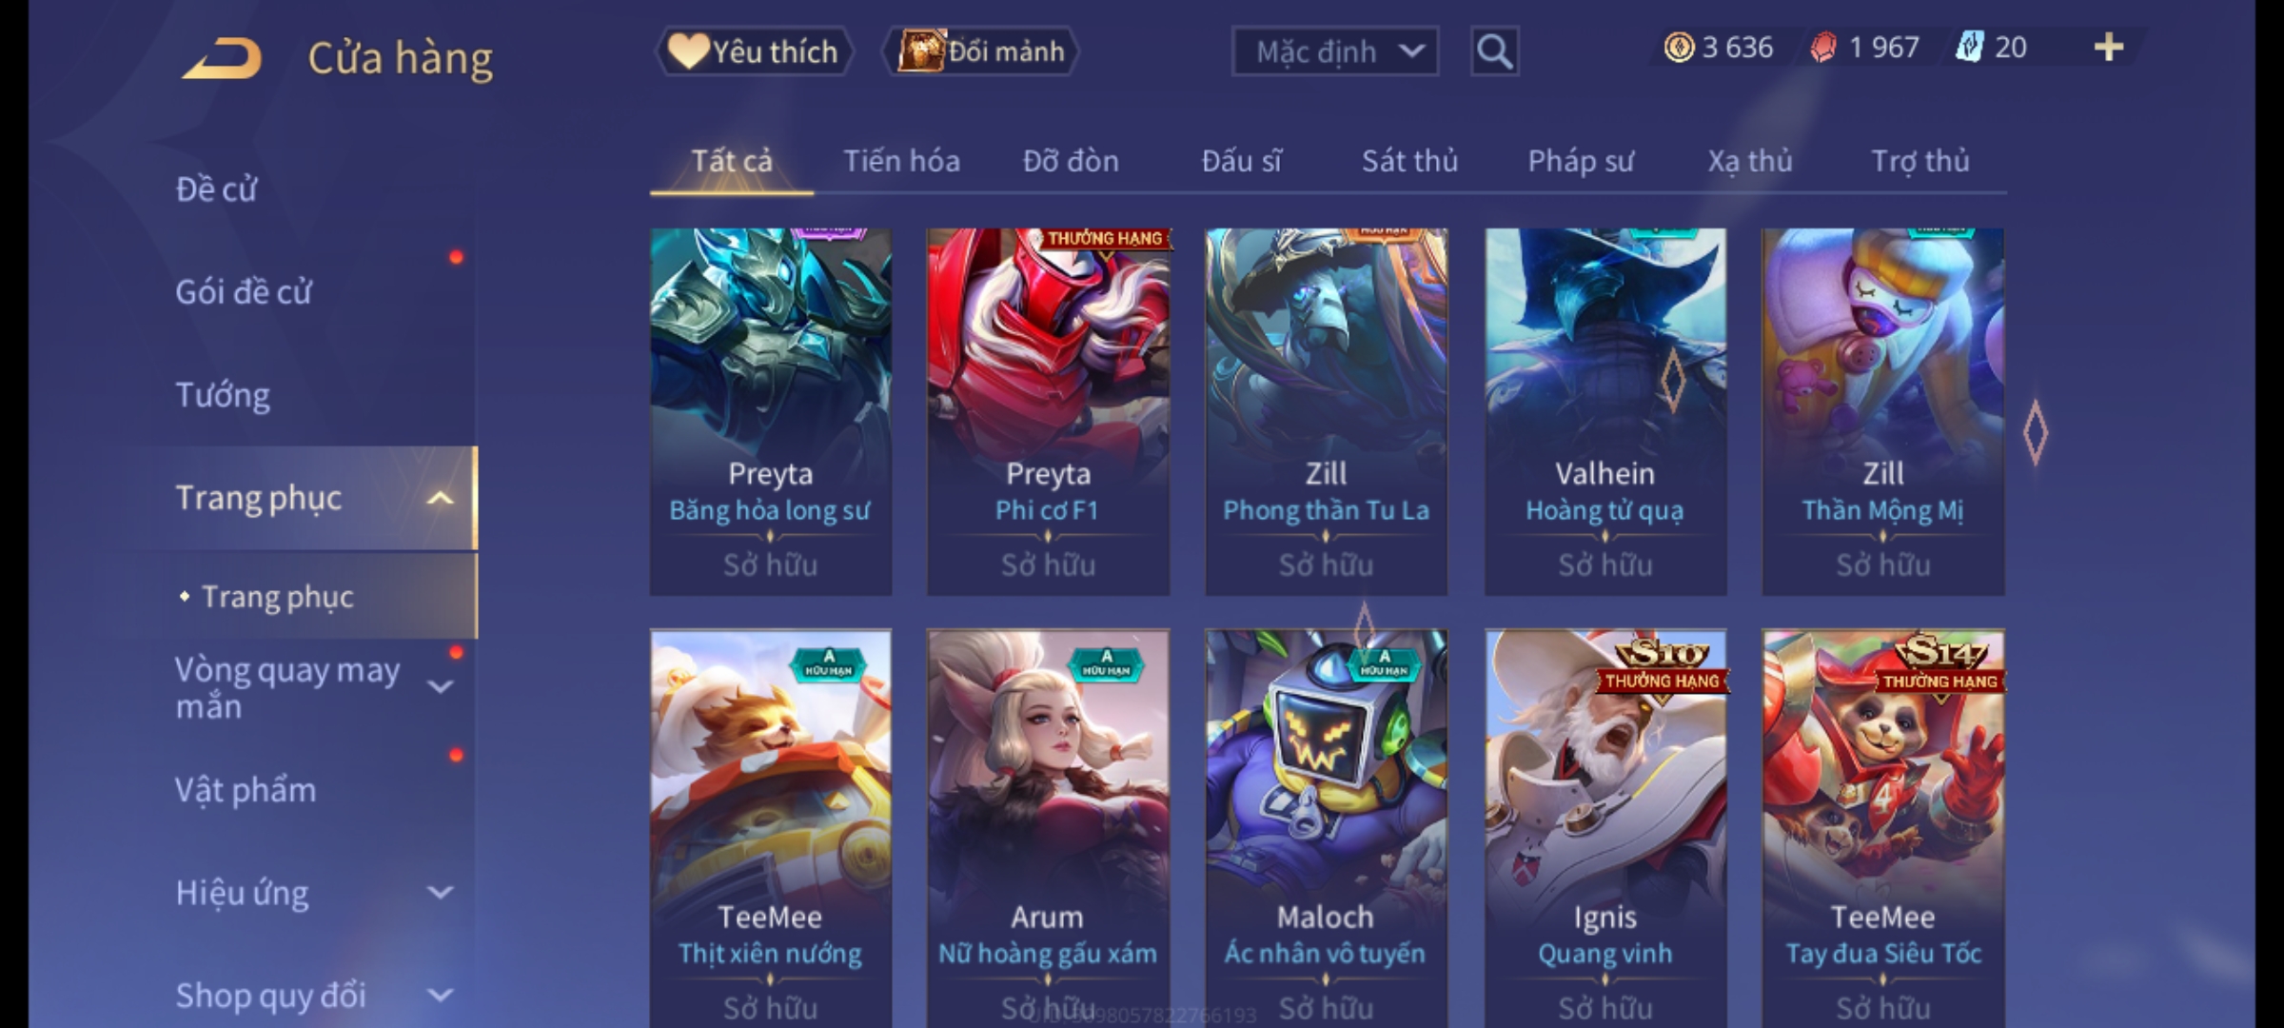Screen dimensions: 2284x1028
Task: Collapse the Trang phục sidebar section
Action: point(440,498)
